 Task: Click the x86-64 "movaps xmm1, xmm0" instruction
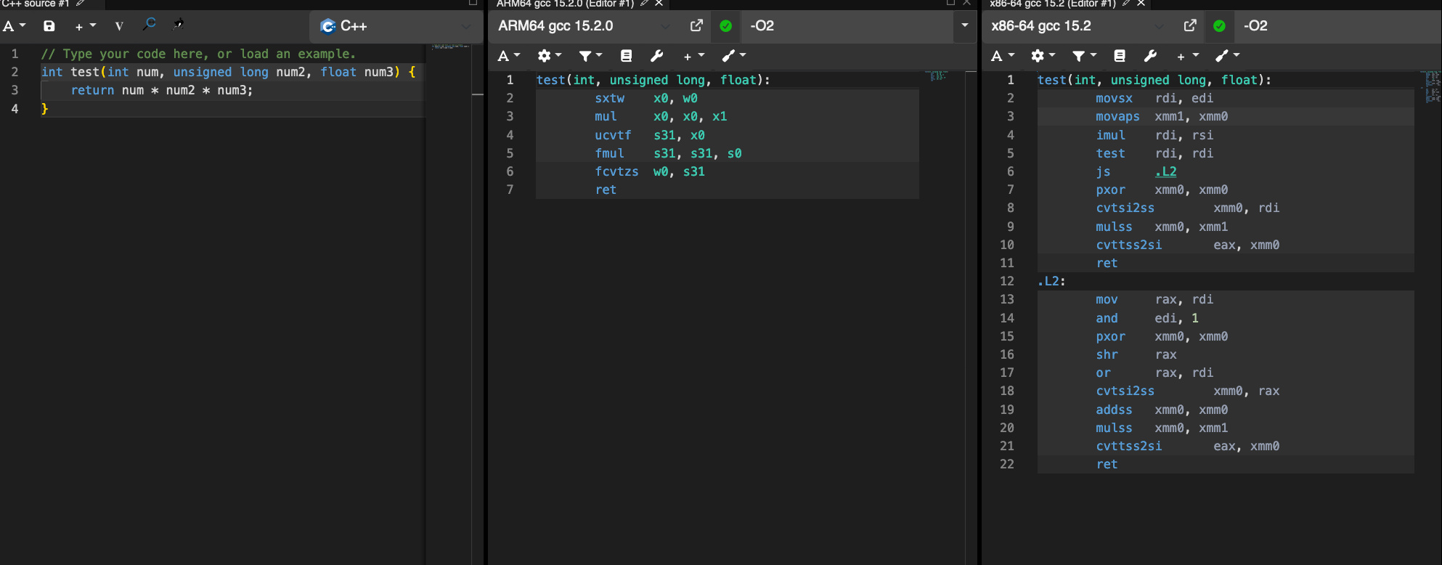[x=1162, y=116]
